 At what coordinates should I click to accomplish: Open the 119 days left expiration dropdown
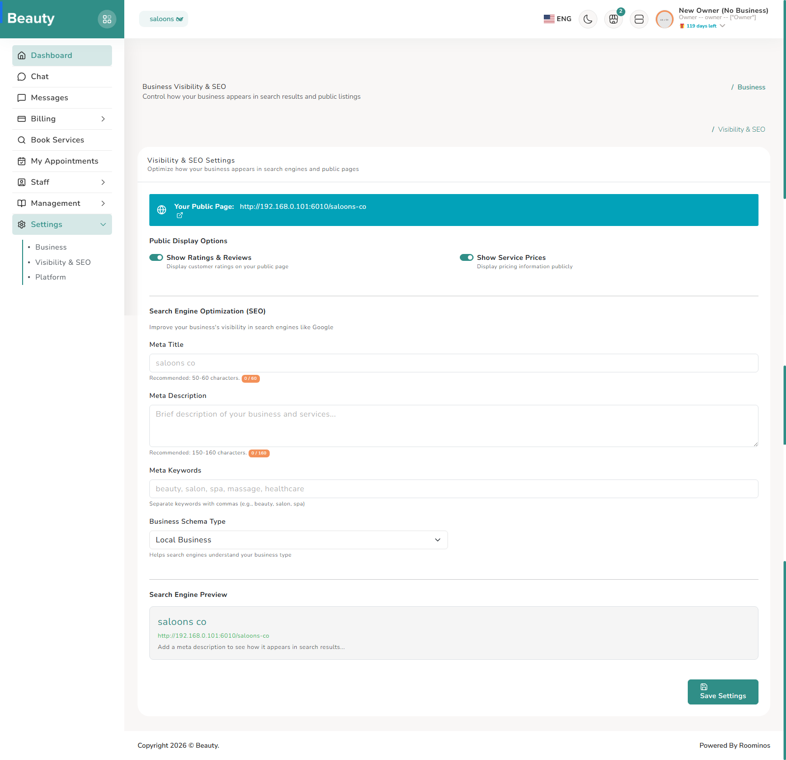702,26
